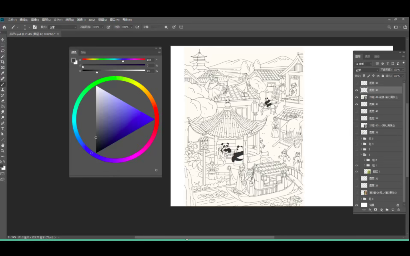
Task: Select the 图层 30 layer thumbnail
Action: coord(364,178)
